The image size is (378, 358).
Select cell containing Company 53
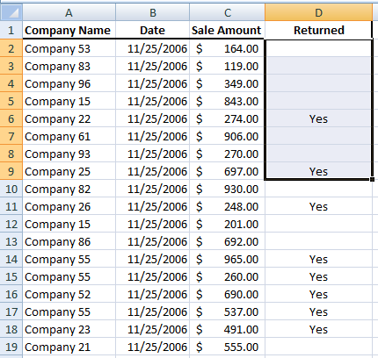coord(69,48)
